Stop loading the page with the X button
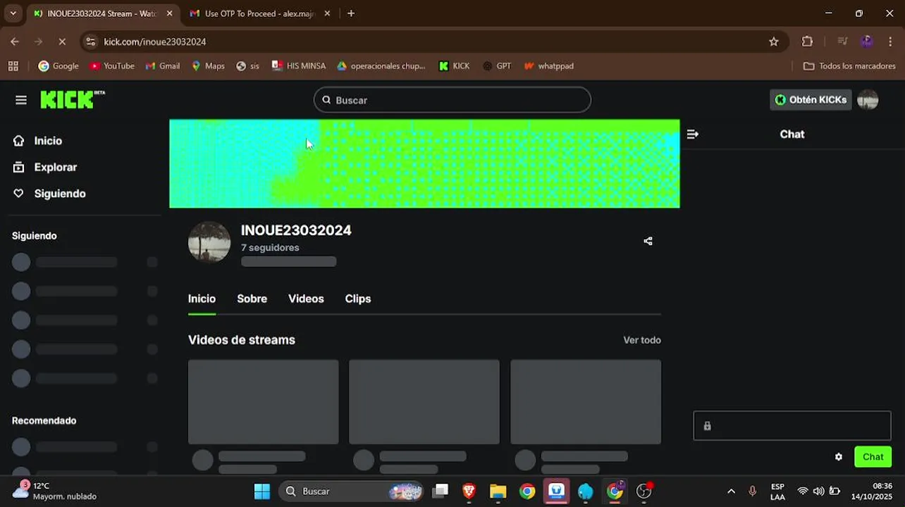The width and height of the screenshot is (905, 507). 62,42
